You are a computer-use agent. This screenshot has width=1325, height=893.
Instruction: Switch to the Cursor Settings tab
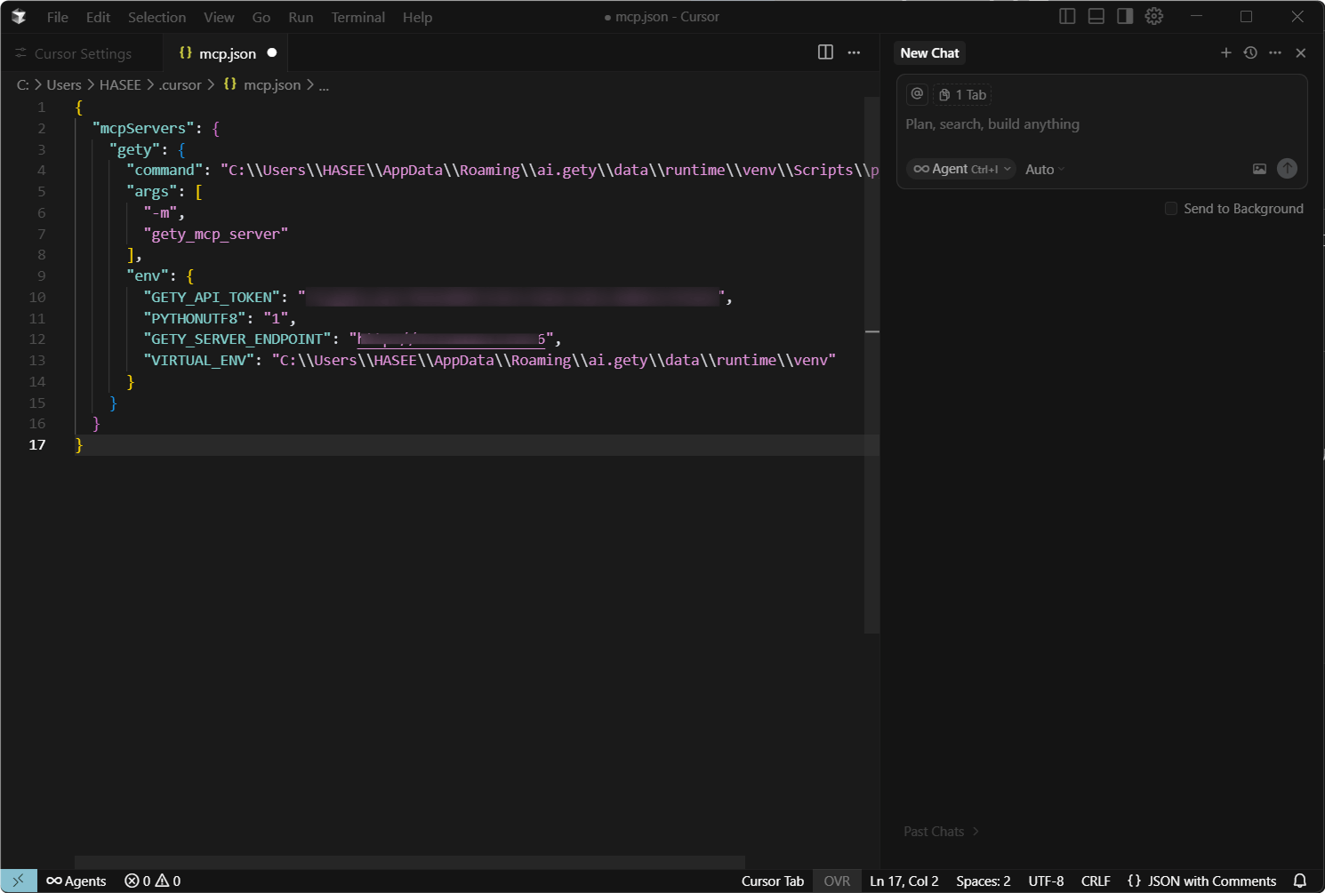tap(82, 53)
